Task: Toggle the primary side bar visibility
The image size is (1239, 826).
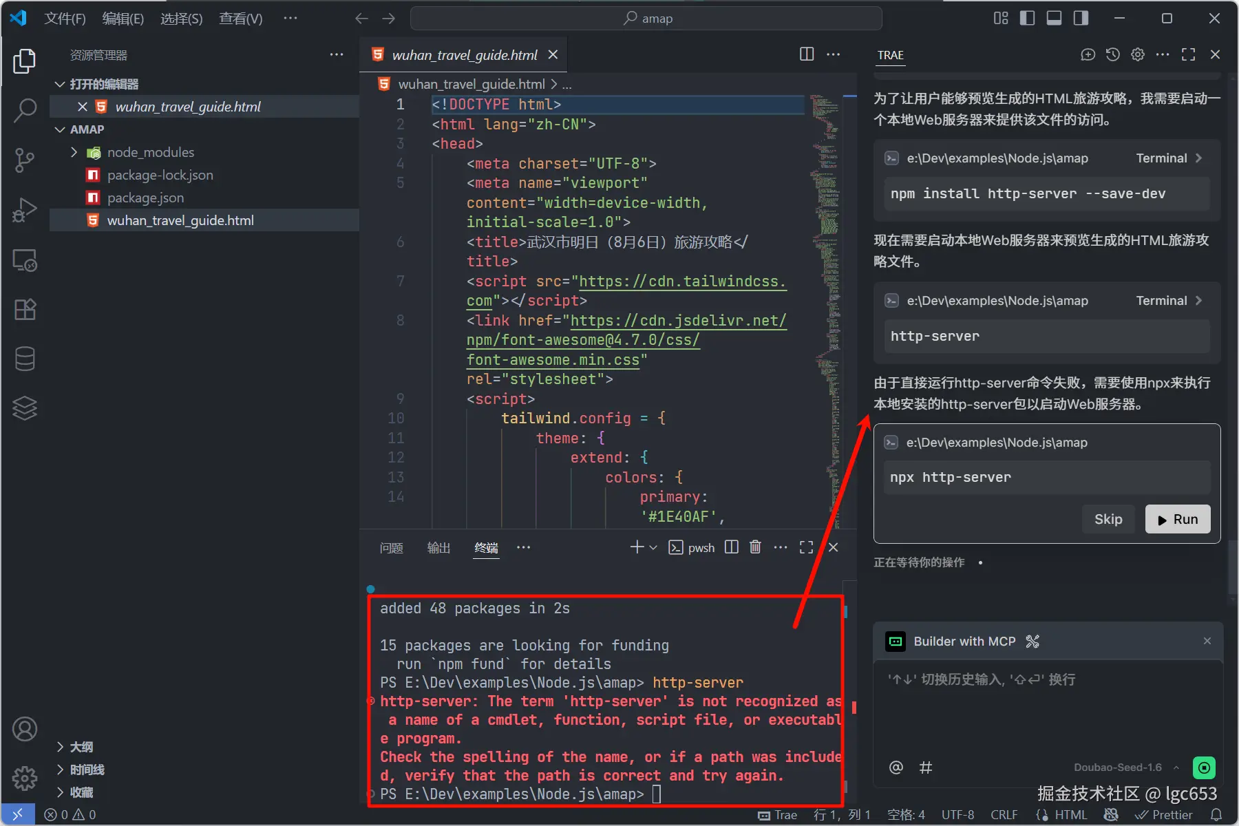Action: coord(1027,19)
